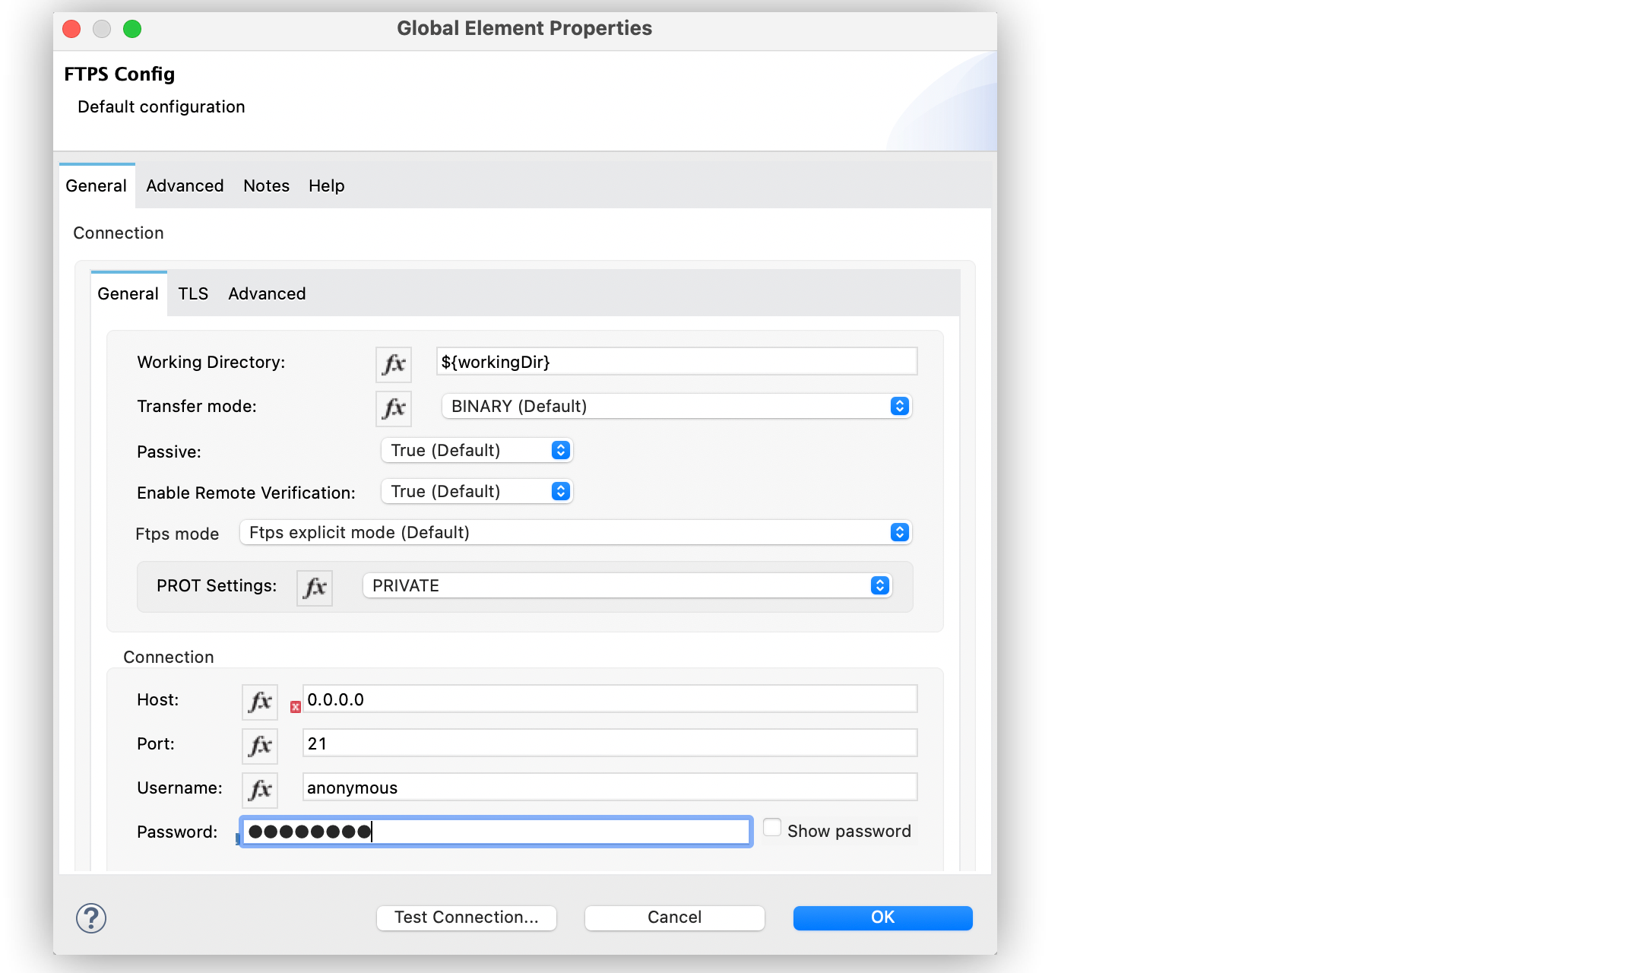Screen dimensions: 1628x973
Task: Click the fx icon next to Transfer mode
Action: click(394, 405)
